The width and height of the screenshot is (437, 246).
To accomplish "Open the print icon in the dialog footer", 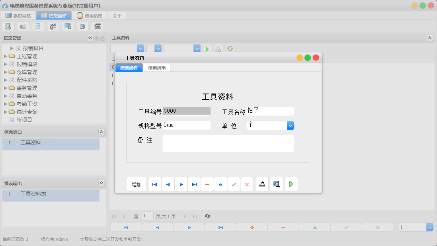I will (x=262, y=184).
